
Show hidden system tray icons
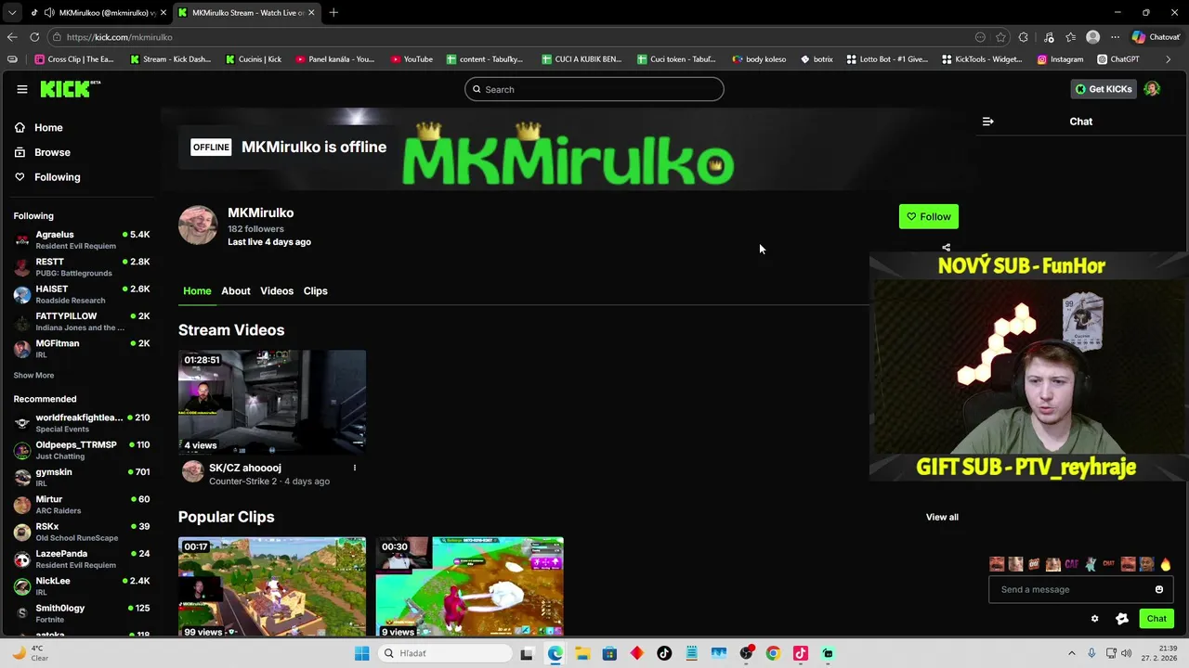[x=1071, y=653]
